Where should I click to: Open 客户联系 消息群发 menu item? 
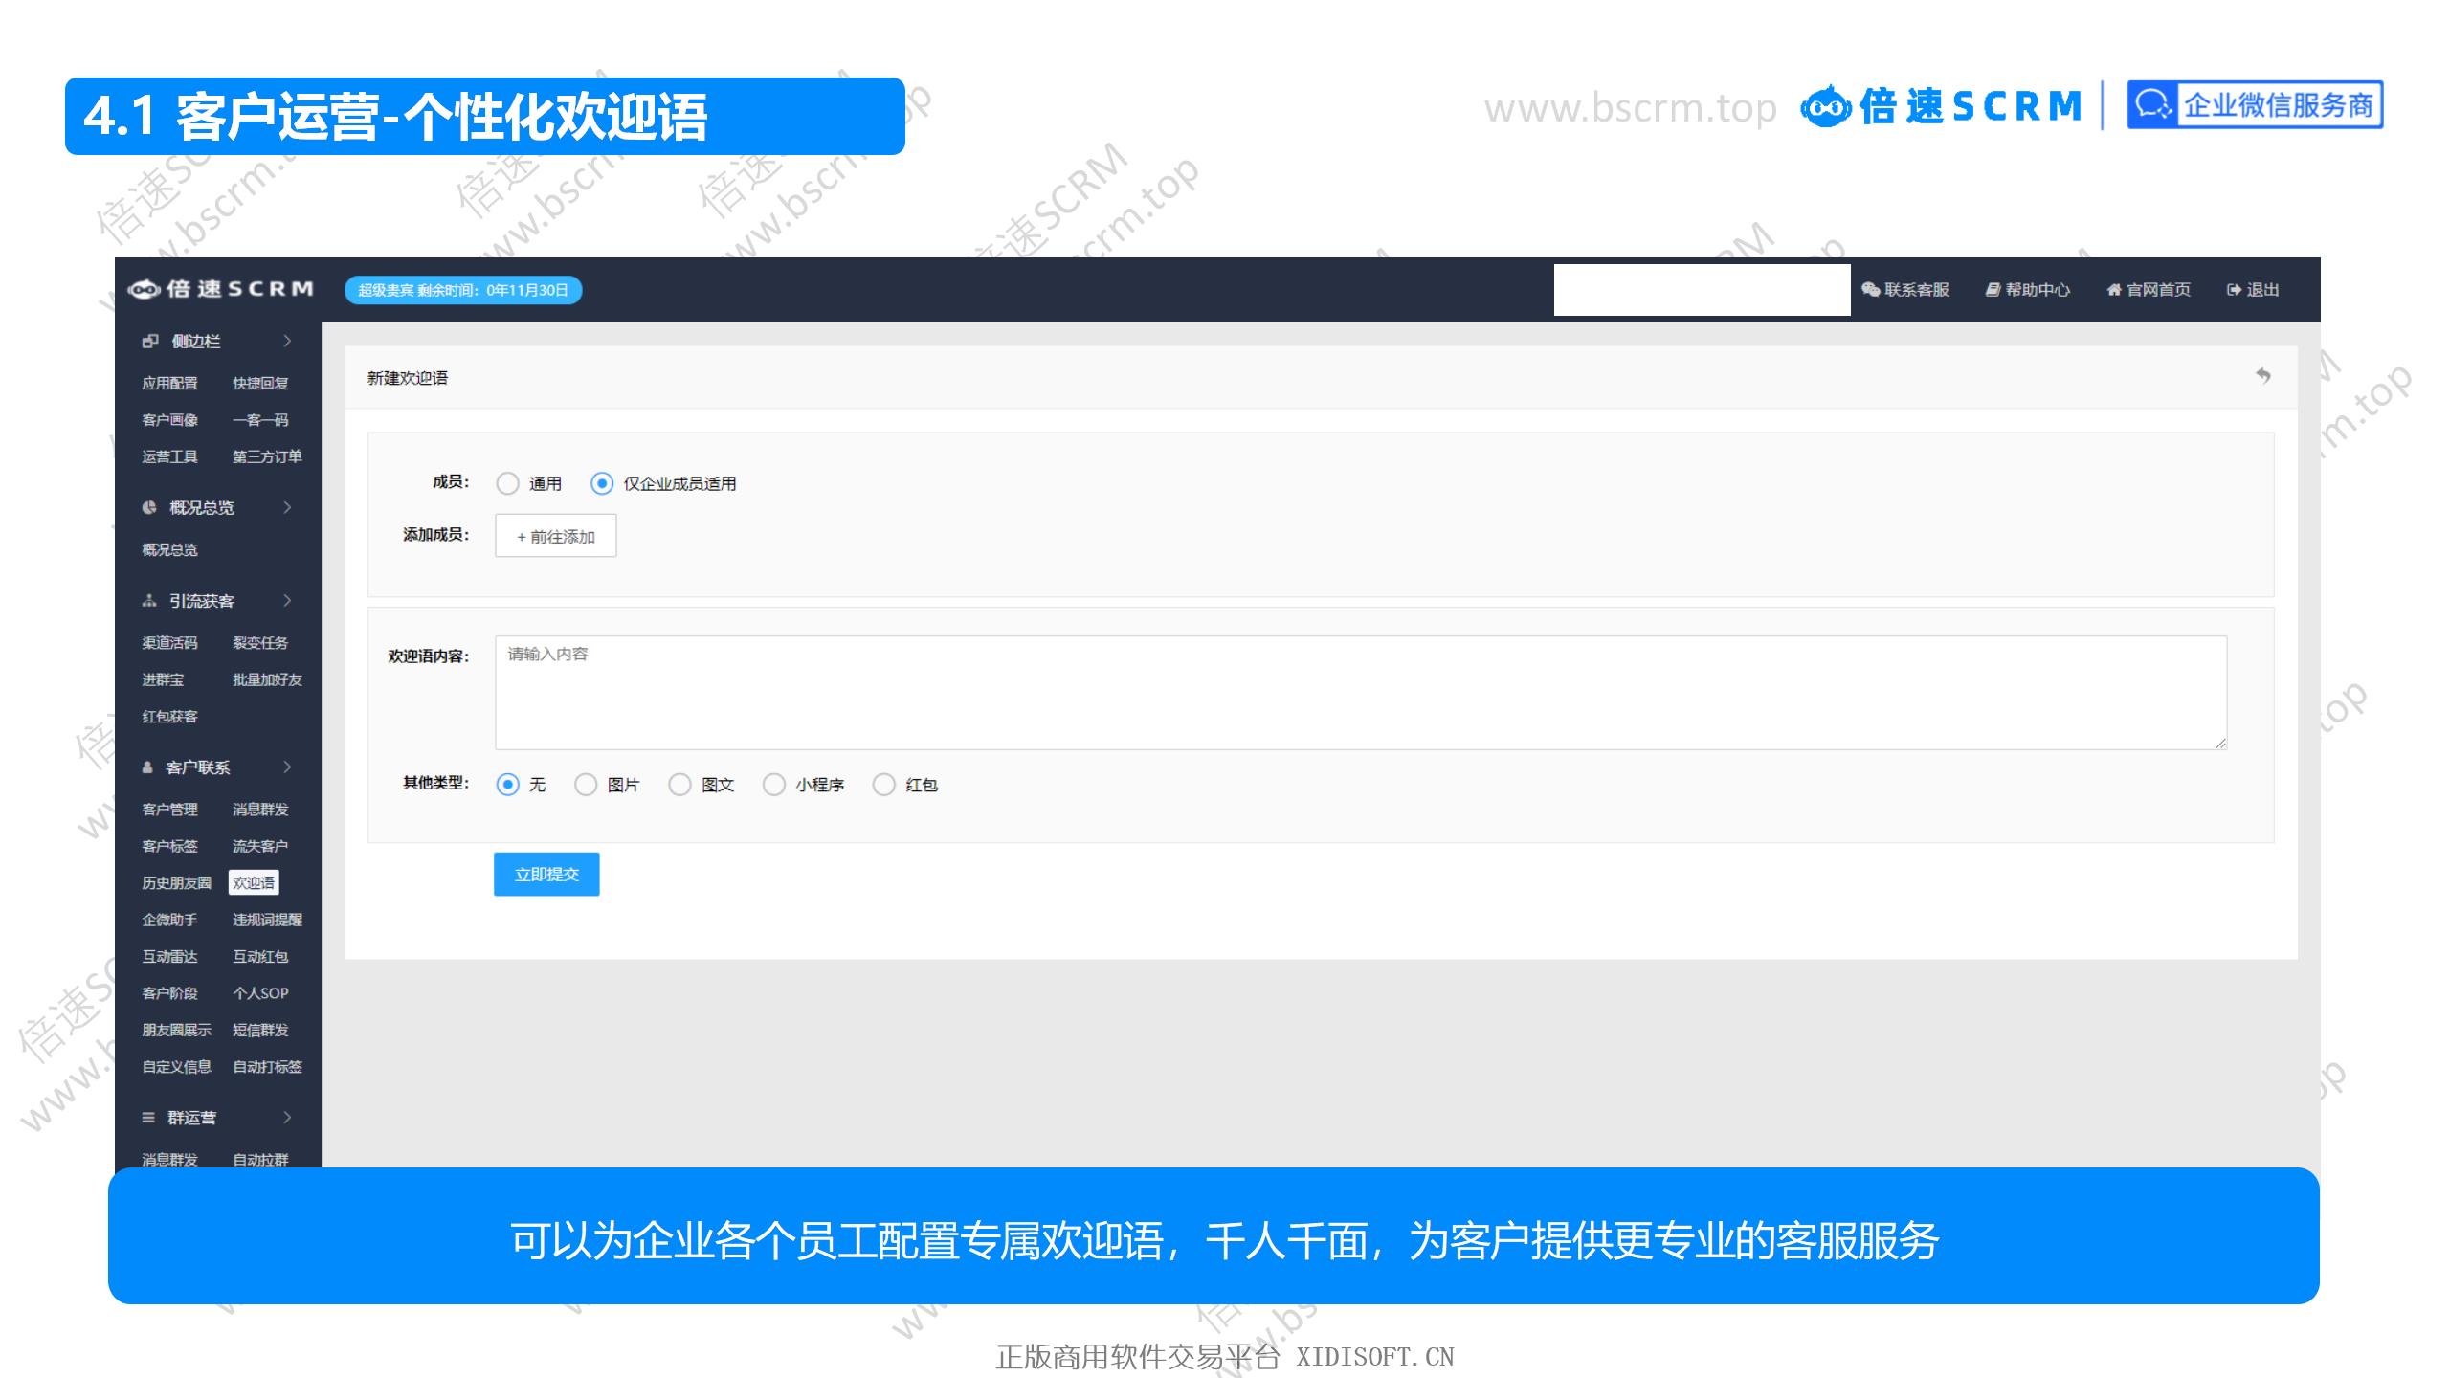260,810
